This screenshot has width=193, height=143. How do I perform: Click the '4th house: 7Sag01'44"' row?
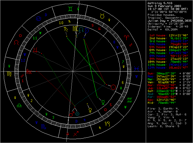[x=169, y=44]
